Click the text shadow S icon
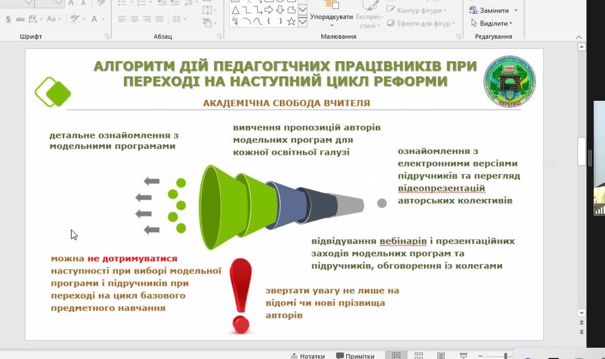 [8, 20]
